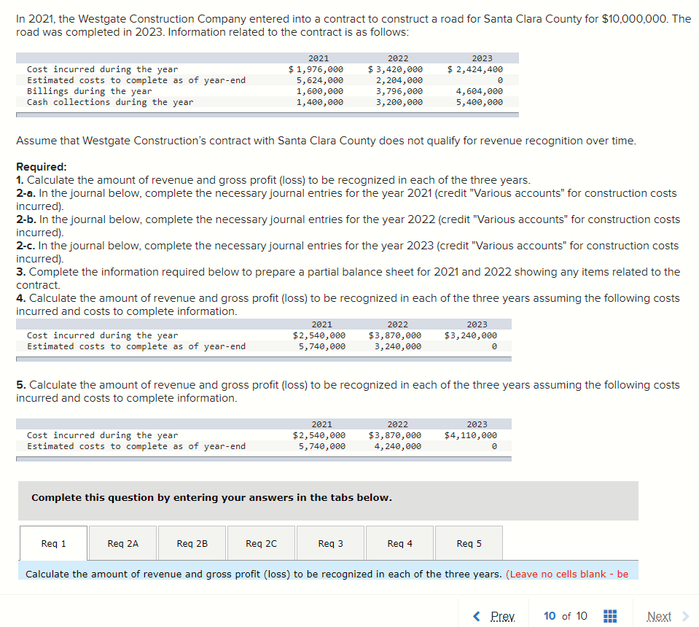The image size is (699, 627).
Task: Click the 2023 cash collections value 5,400,000
Action: pyautogui.click(x=479, y=102)
